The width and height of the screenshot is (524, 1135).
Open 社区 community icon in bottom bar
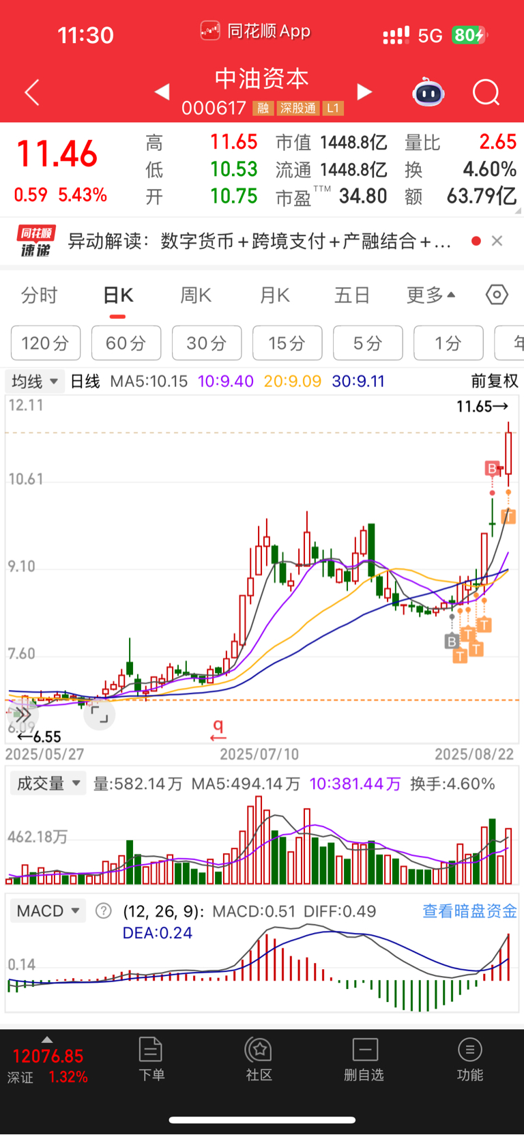pos(259,1059)
